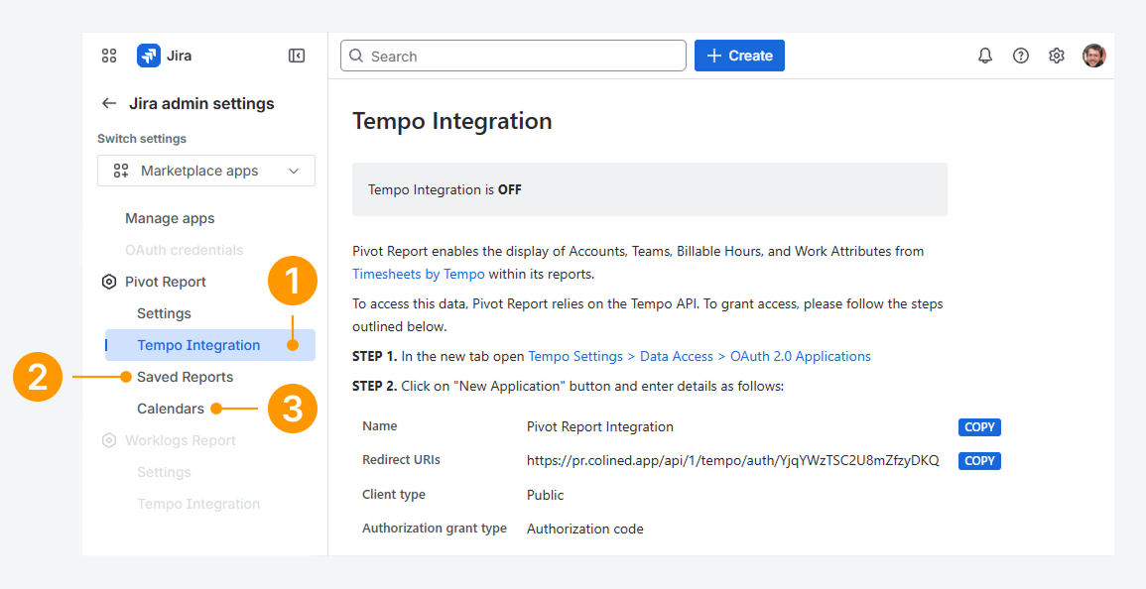Screen dimensions: 1146x589
Task: Copy the Redirect URIs value
Action: 979,460
